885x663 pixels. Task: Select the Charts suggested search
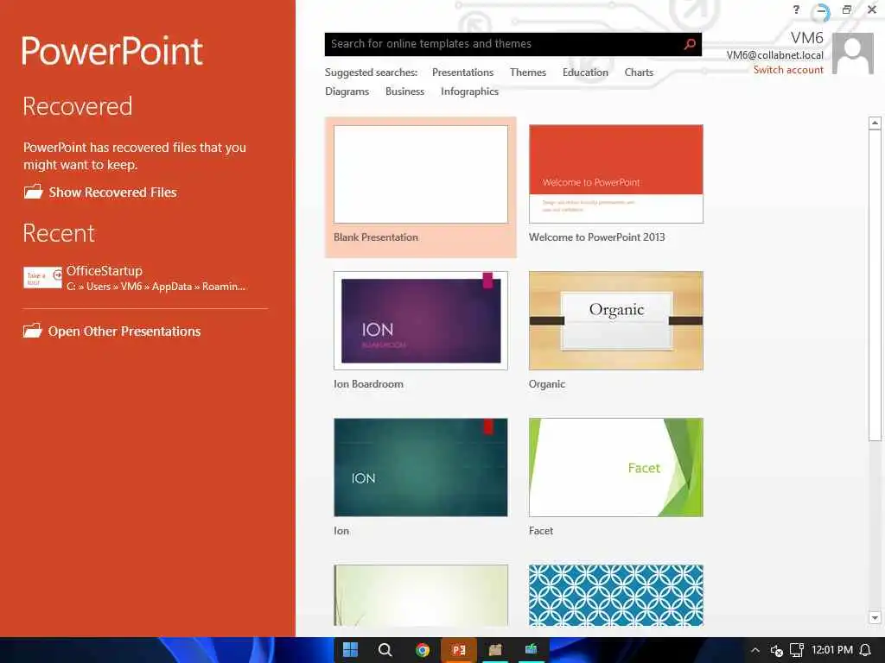coord(639,73)
